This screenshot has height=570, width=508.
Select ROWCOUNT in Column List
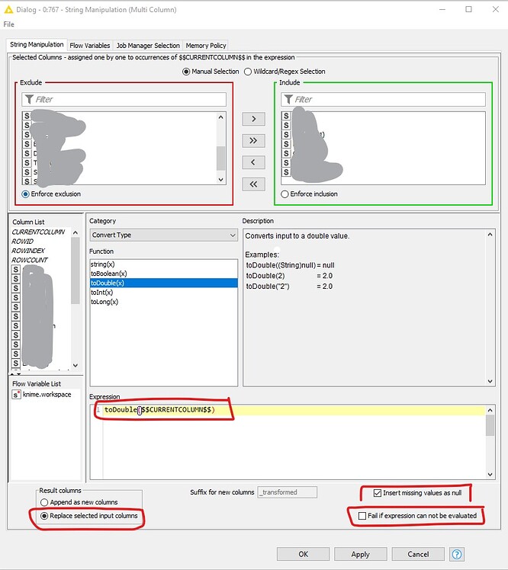pyautogui.click(x=30, y=261)
